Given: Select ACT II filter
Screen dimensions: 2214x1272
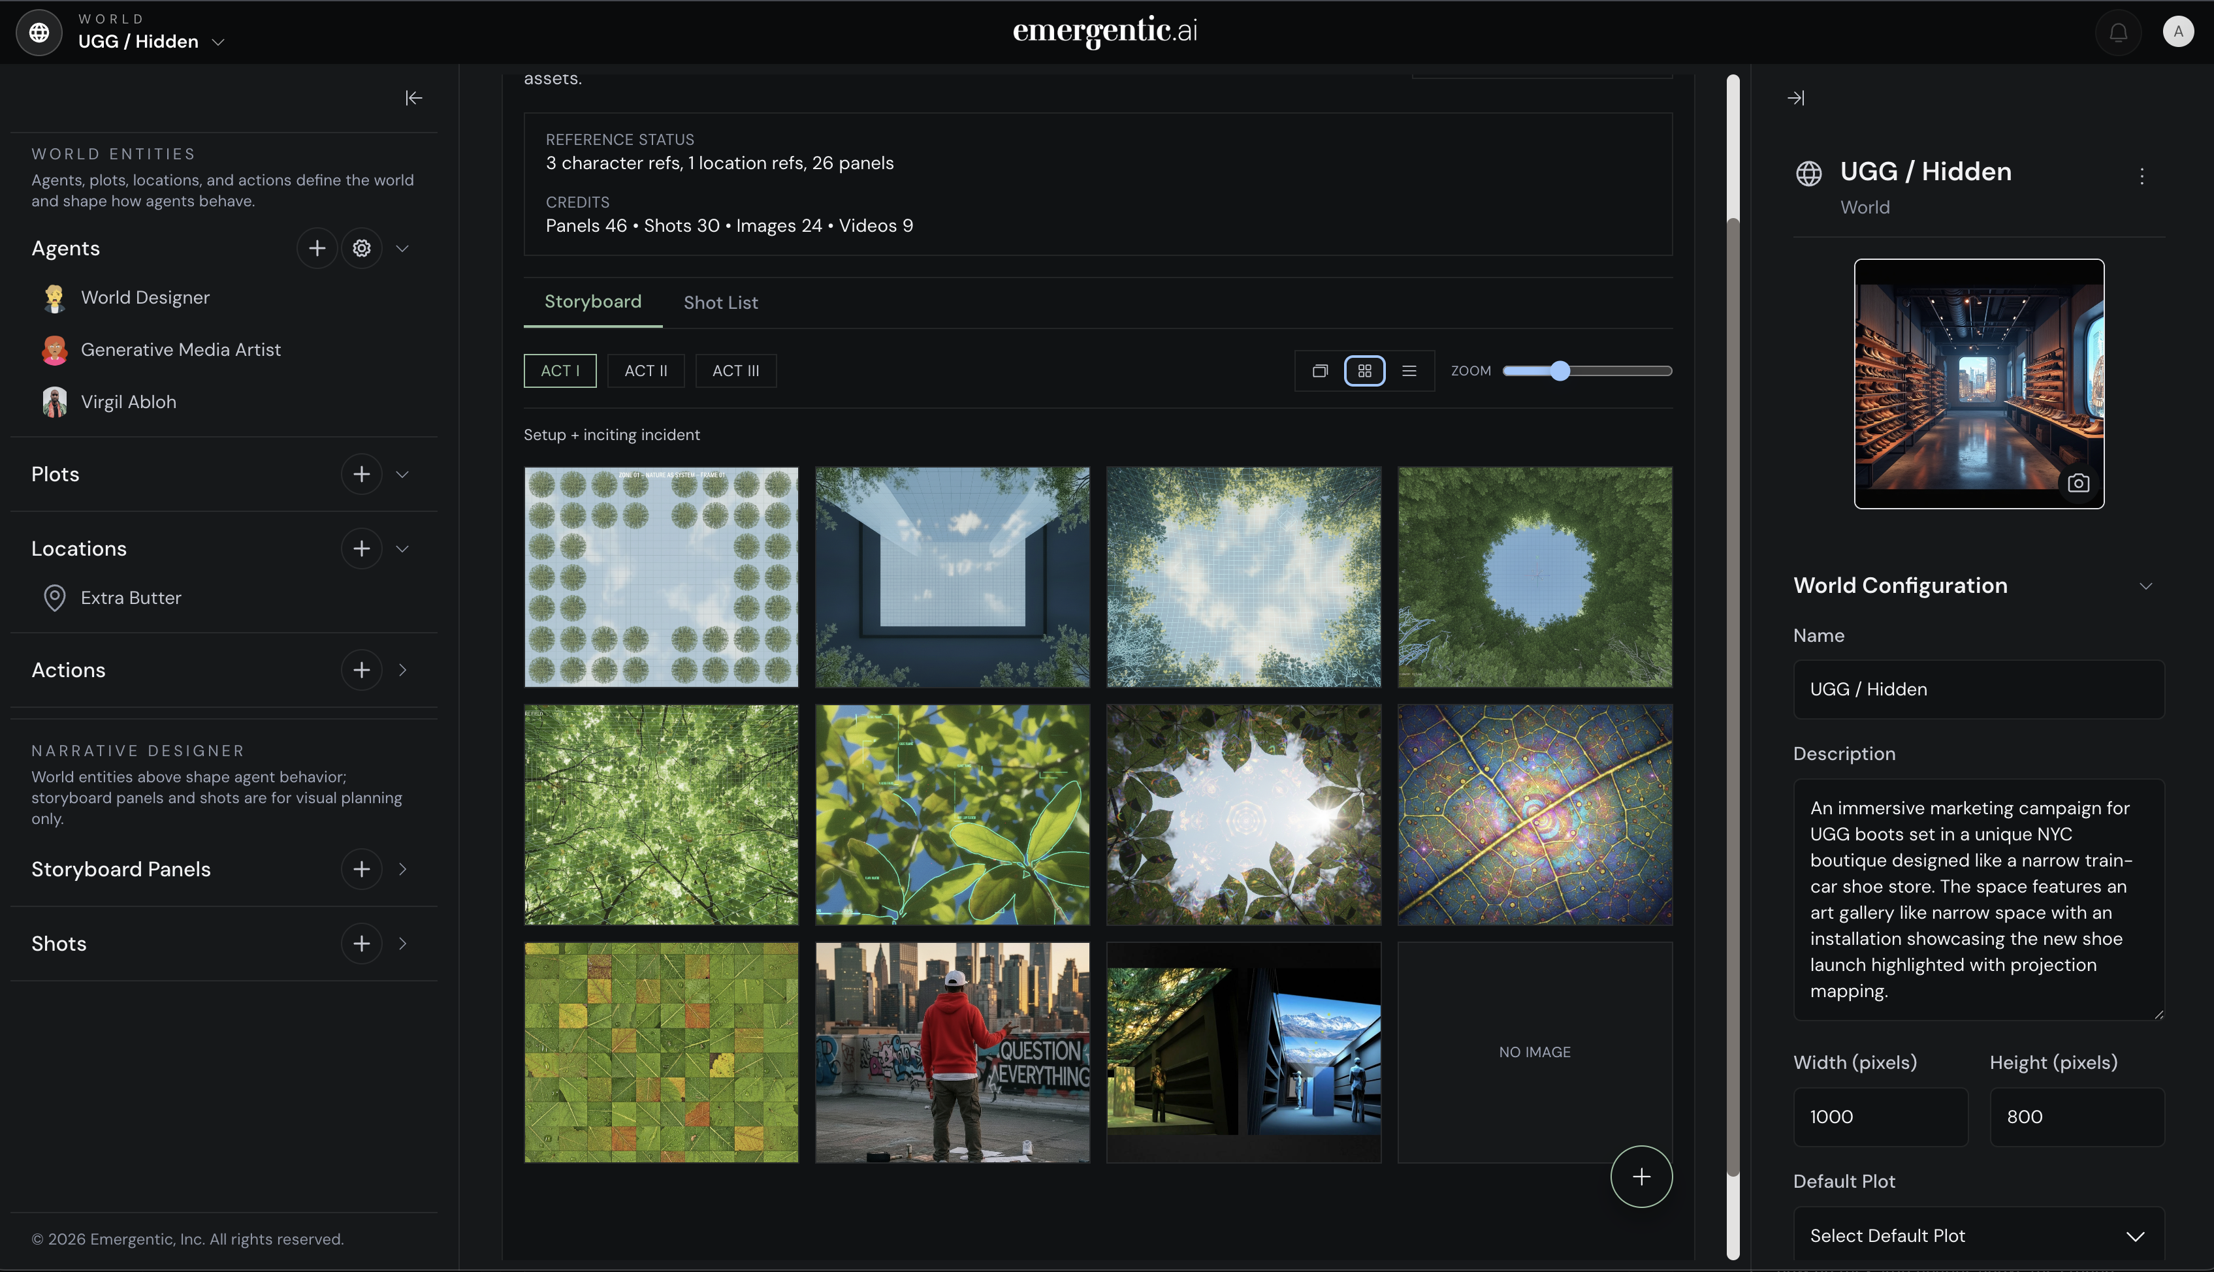Looking at the screenshot, I should tap(646, 370).
